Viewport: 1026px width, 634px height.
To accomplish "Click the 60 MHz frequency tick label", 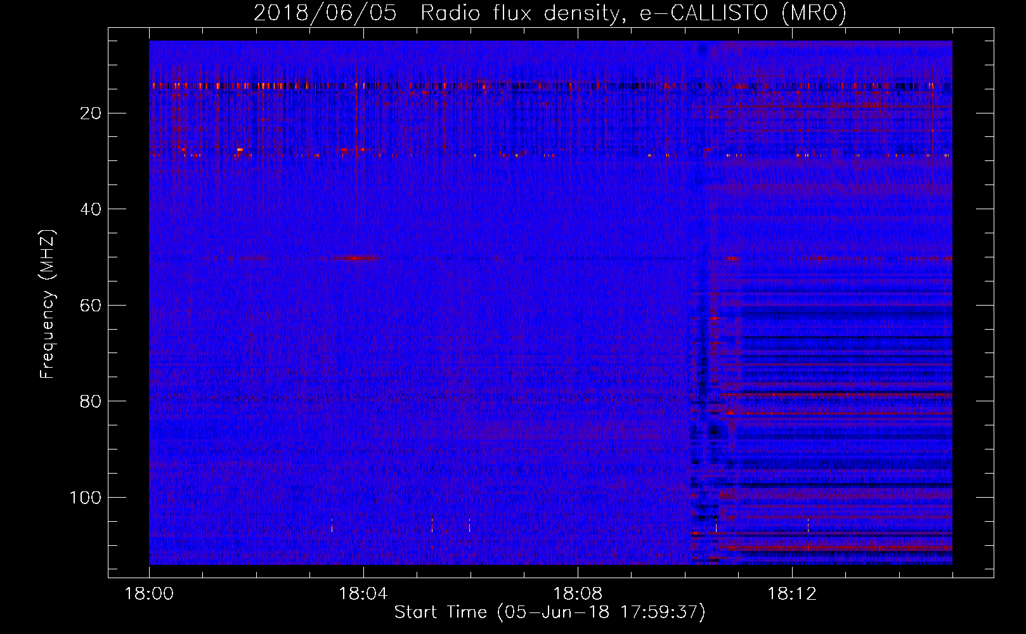I will 91,306.
